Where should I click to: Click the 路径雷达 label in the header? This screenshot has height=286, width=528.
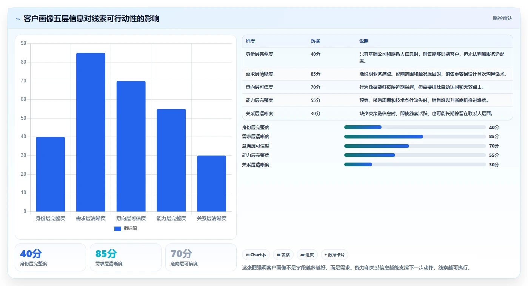click(x=503, y=18)
